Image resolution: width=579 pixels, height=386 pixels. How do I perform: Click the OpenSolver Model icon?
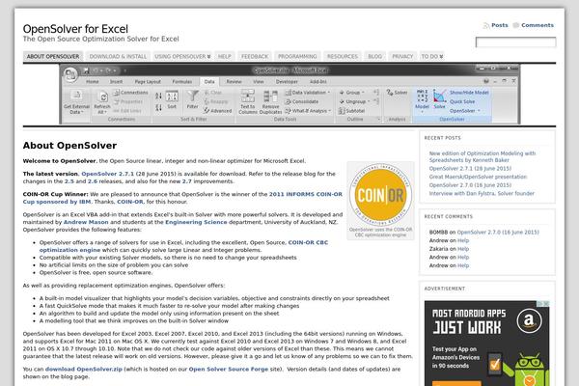point(422,97)
